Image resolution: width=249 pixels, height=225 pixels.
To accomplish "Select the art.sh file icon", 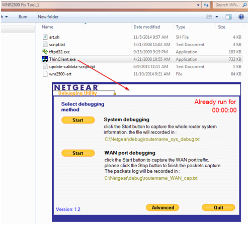I will coord(45,37).
